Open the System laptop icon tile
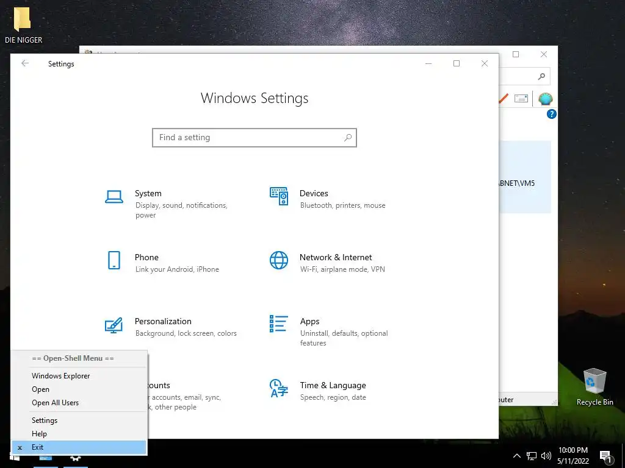This screenshot has width=625, height=468. [x=114, y=197]
